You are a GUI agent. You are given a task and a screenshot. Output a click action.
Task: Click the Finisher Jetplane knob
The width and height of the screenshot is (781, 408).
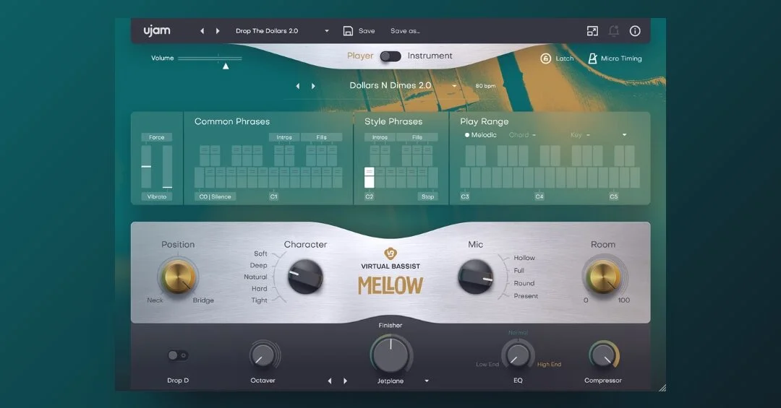(x=391, y=355)
